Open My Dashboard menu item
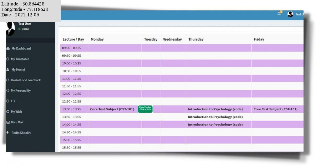This screenshot has height=166, width=316. (21, 48)
